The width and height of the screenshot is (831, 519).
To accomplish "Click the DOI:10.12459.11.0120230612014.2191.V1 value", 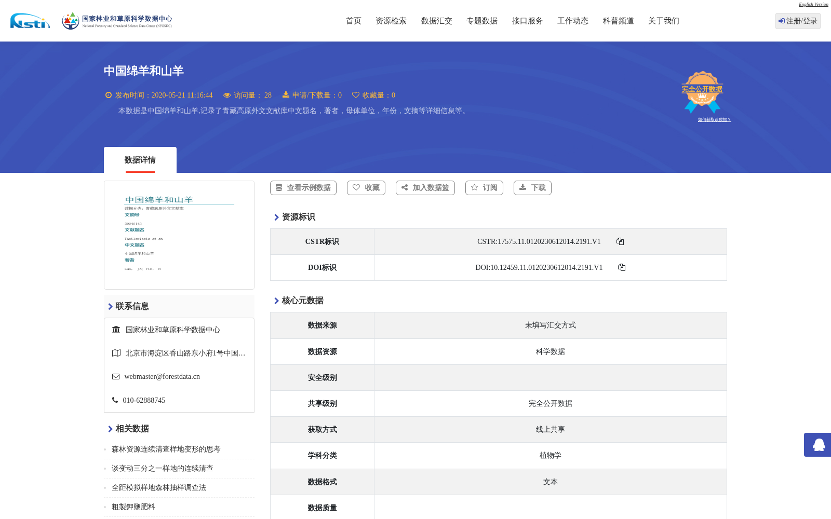I will click(539, 268).
